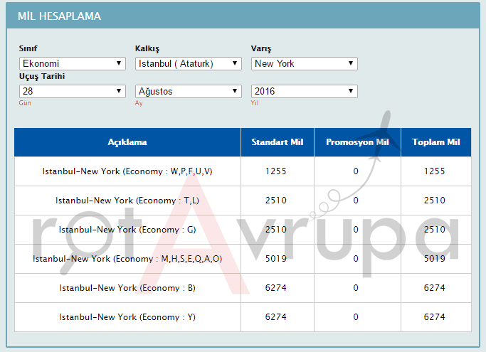
Task: Expand the Kalkış dropdown with Istanbul (Ataturk)
Action: click(x=189, y=64)
